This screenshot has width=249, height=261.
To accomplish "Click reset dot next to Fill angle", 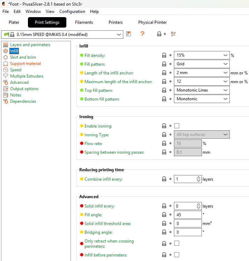I will [170, 215].
